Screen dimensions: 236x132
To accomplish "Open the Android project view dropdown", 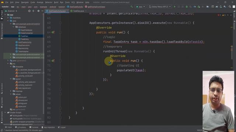I will [x=11, y=11].
